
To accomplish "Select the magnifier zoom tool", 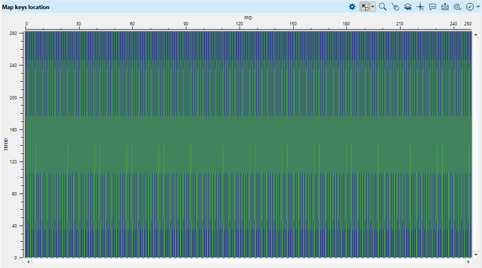I will click(x=382, y=7).
